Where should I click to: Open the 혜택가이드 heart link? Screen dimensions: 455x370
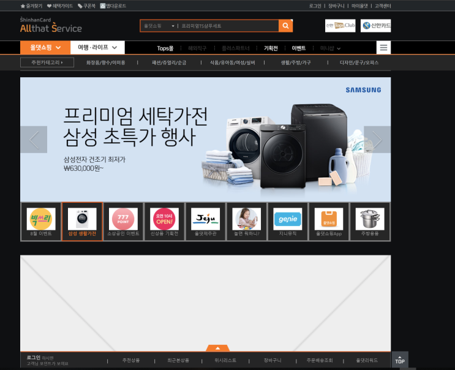pos(60,6)
